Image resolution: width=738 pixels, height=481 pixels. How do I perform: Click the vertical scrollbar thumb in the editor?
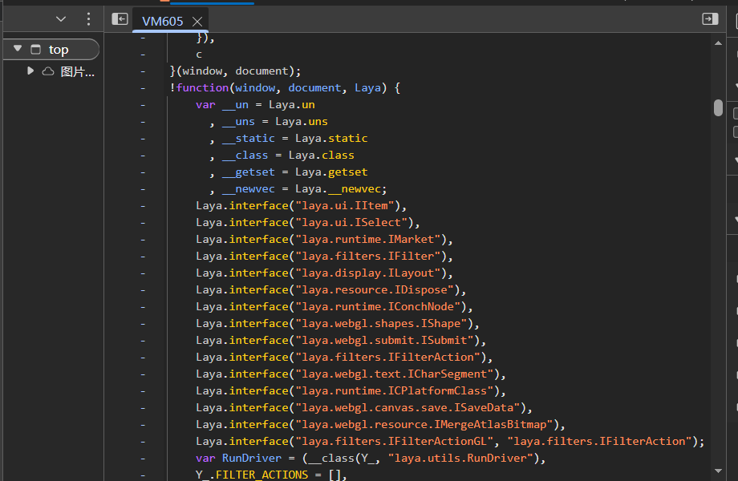click(718, 107)
